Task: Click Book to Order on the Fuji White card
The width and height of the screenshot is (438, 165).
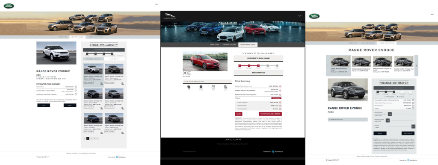Action: pos(89,82)
